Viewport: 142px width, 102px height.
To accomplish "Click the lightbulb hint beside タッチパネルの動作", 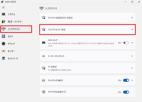I will point(65,92).
